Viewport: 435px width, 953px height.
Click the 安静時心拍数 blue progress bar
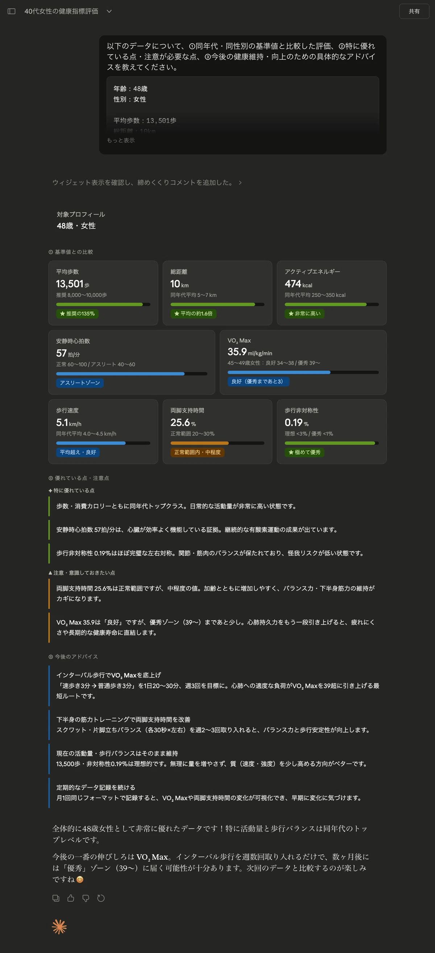(x=132, y=374)
